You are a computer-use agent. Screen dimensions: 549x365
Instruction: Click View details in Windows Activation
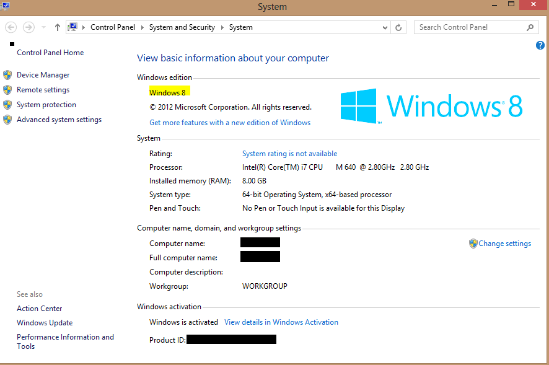[281, 322]
